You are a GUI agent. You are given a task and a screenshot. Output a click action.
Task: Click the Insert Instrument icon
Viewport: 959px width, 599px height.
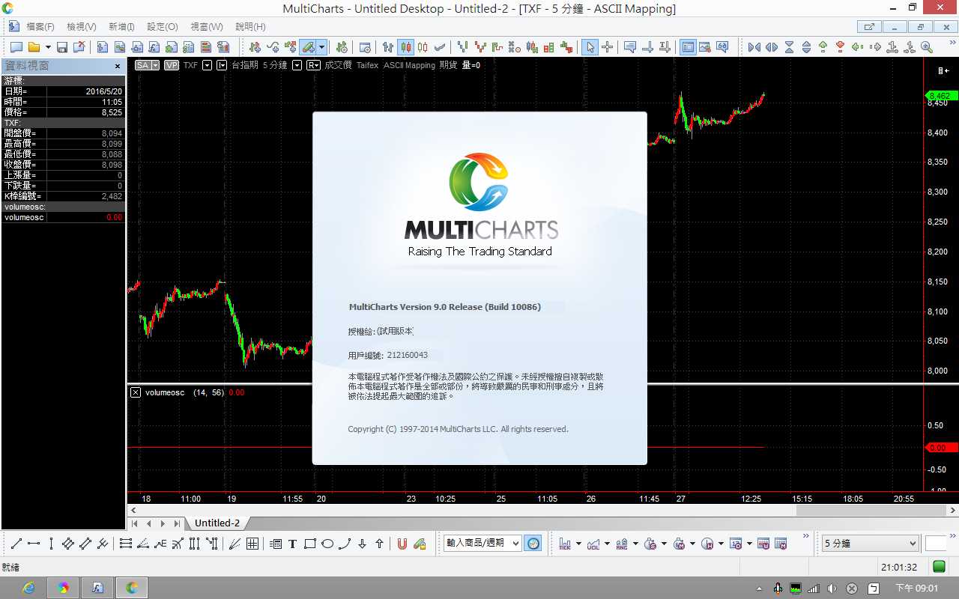[x=255, y=47]
